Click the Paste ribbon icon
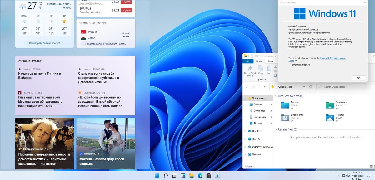The width and height of the screenshot is (375, 180). pyautogui.click(x=269, y=70)
